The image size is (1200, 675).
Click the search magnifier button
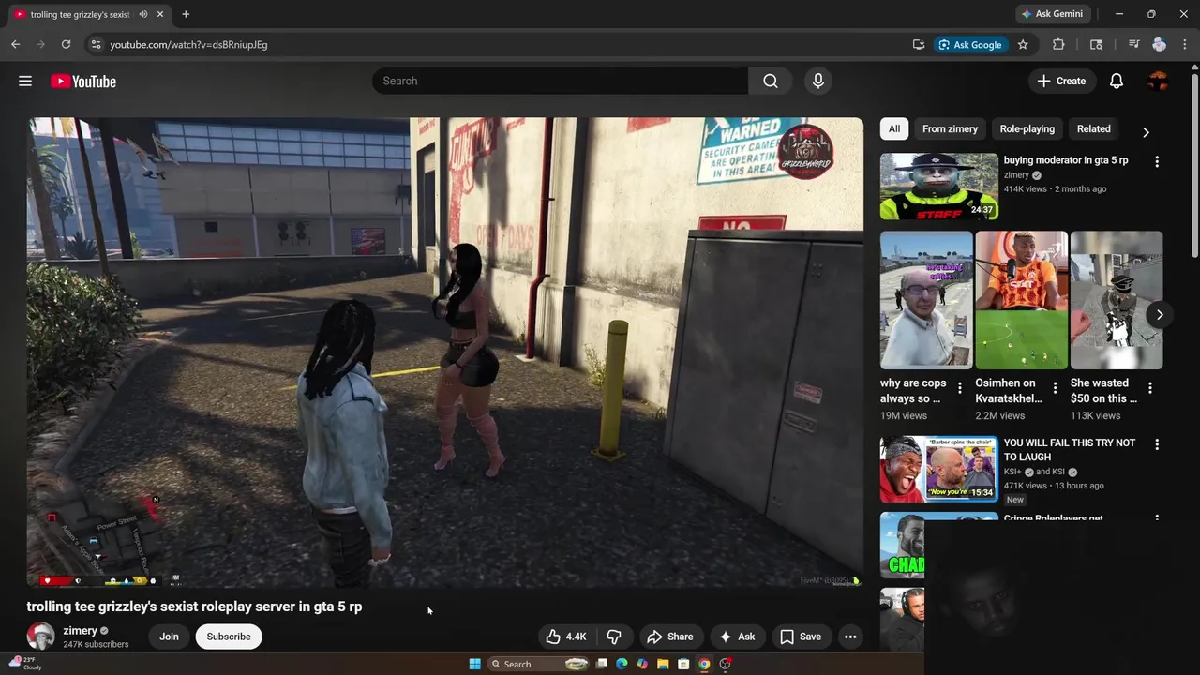(771, 81)
